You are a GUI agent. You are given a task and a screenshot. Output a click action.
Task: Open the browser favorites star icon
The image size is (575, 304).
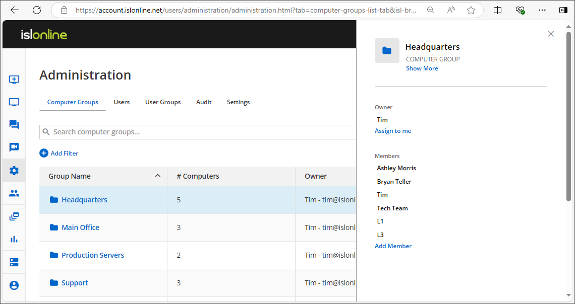(471, 10)
